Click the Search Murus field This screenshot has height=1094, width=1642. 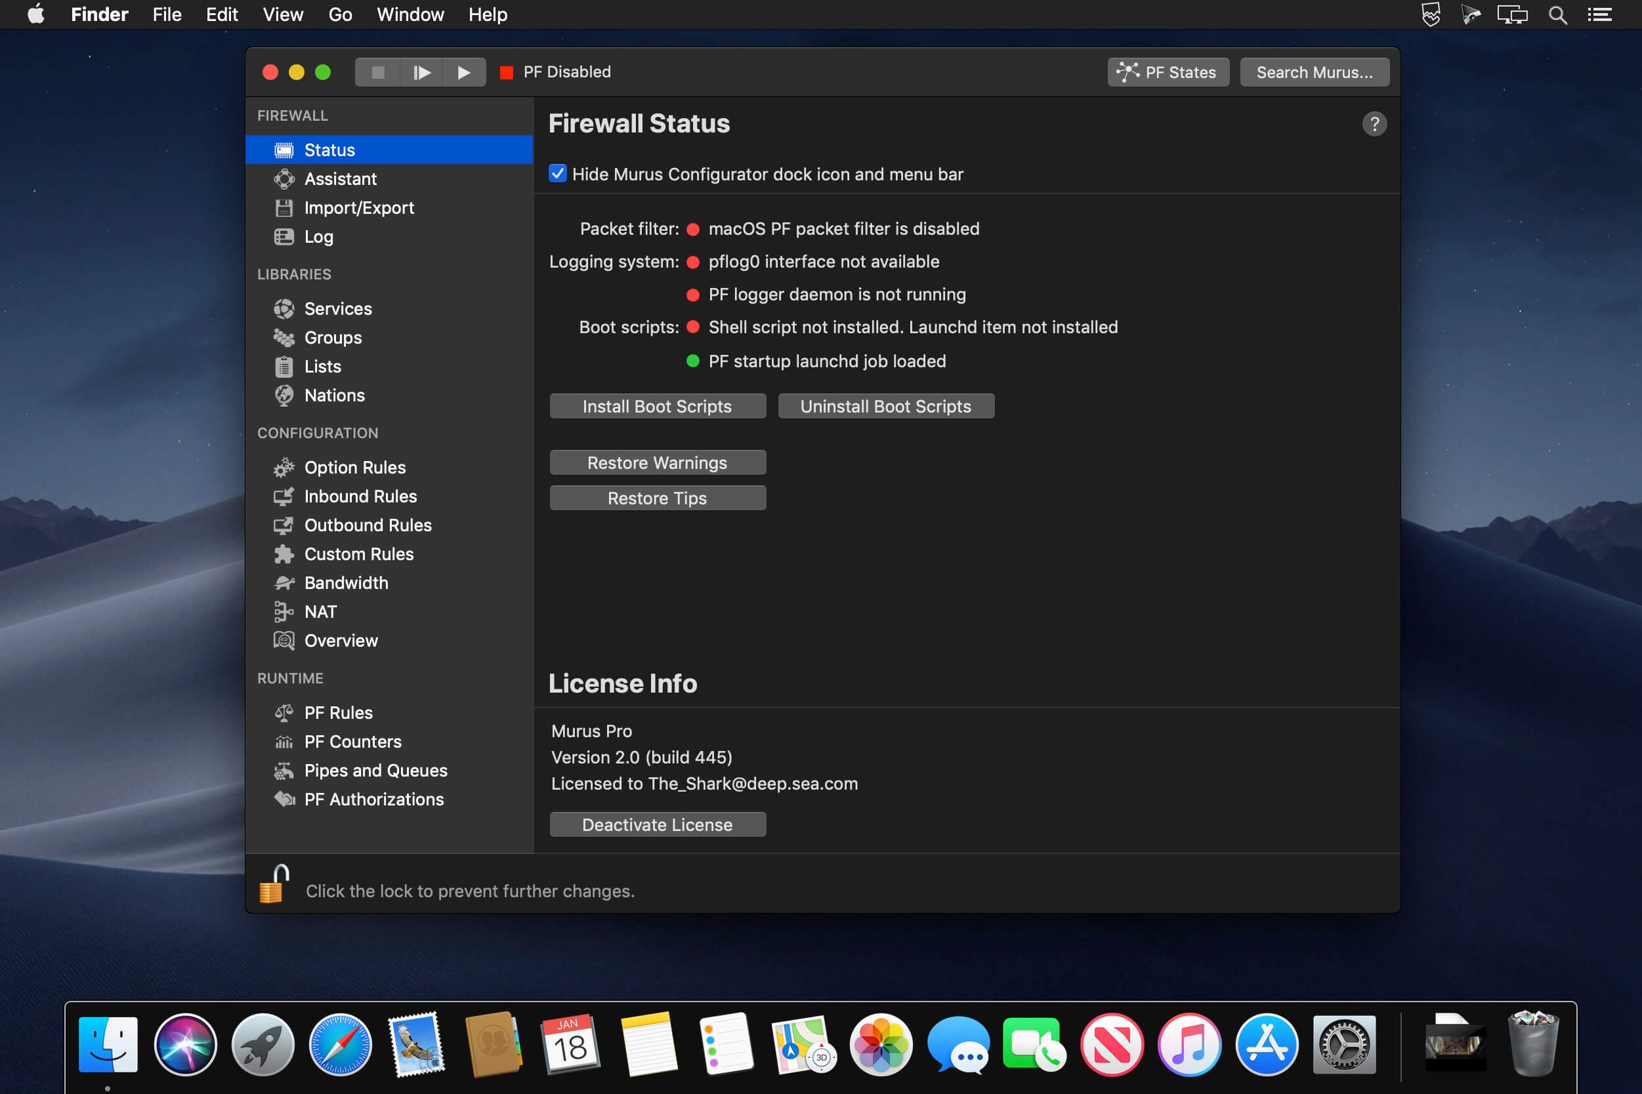pos(1315,72)
